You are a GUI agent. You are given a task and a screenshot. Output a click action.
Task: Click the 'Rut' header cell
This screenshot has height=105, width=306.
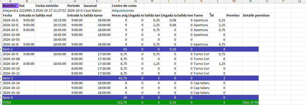pos(27,6)
